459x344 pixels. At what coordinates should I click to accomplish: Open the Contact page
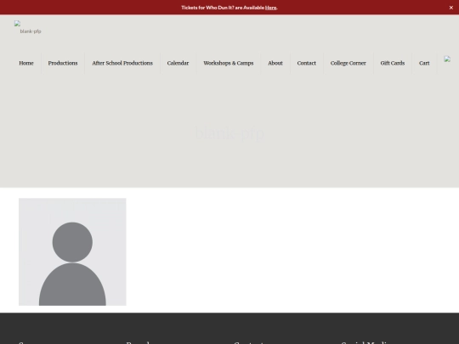tap(307, 63)
